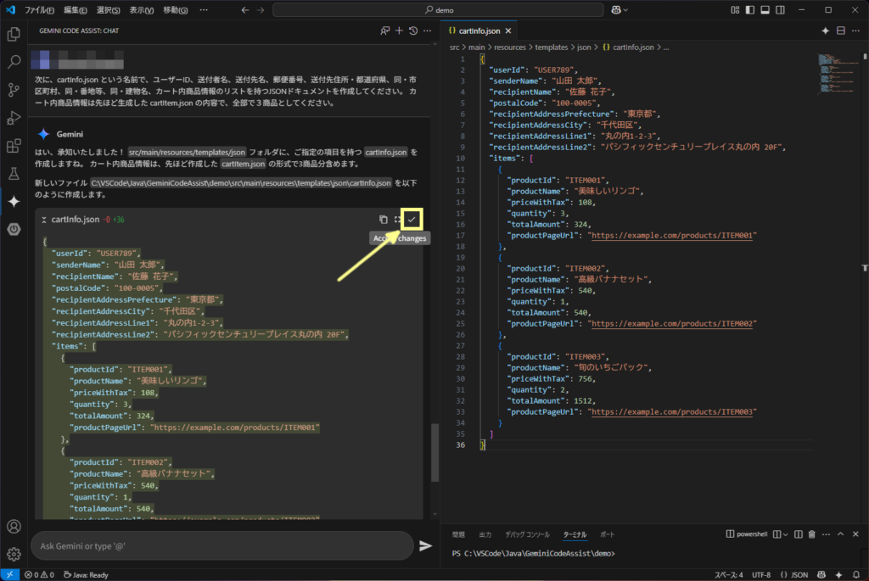Change encoding via UTF-8 status entry
Screen dimensions: 869x581
pyautogui.click(x=761, y=575)
